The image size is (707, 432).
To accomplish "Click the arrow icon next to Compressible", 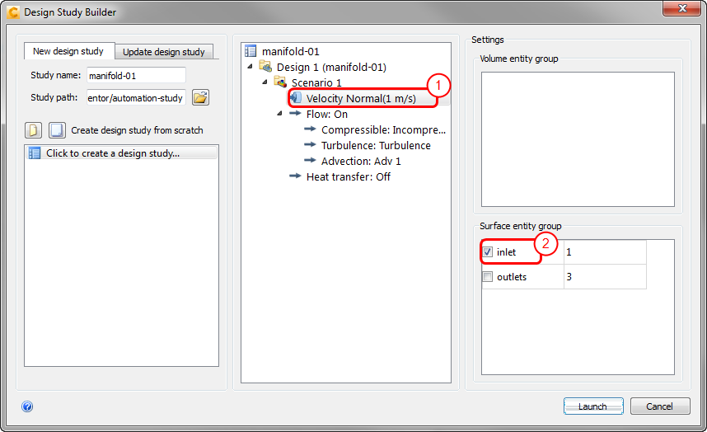I will [x=310, y=129].
